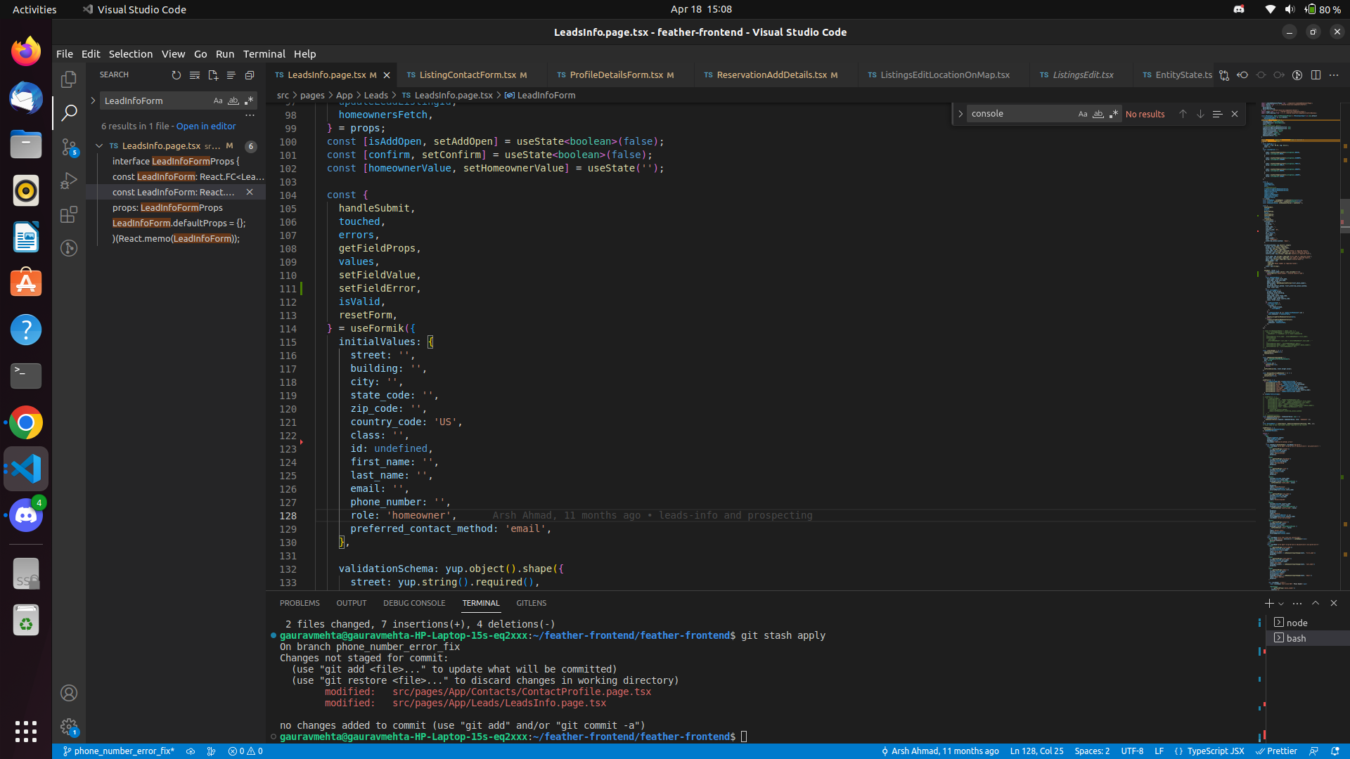Open the Extensions view icon
The height and width of the screenshot is (759, 1350).
click(68, 214)
